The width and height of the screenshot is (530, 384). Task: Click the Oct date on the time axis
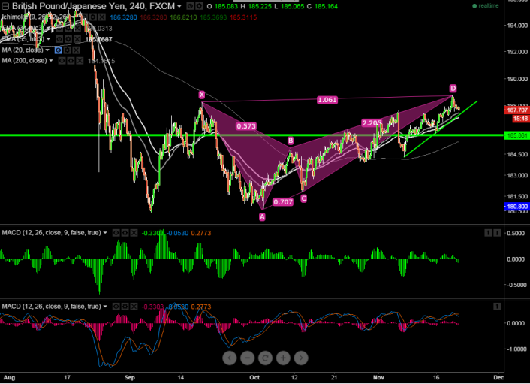(254, 377)
